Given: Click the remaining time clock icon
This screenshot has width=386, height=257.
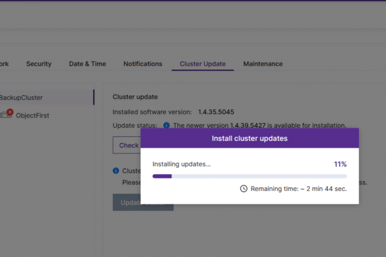Looking at the screenshot, I should (243, 188).
